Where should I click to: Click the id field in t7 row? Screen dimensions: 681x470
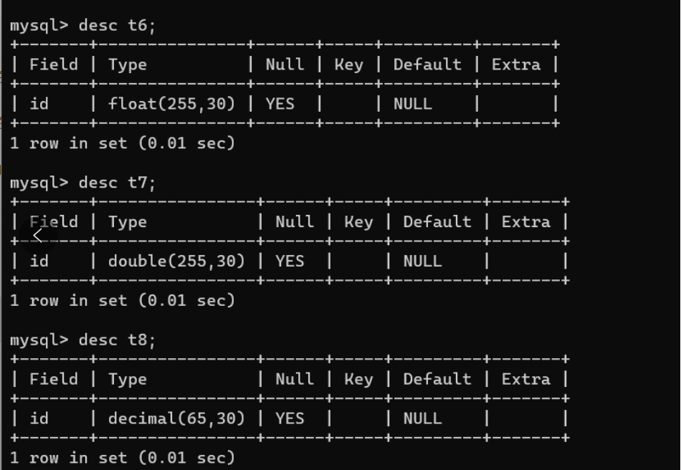[x=39, y=262]
